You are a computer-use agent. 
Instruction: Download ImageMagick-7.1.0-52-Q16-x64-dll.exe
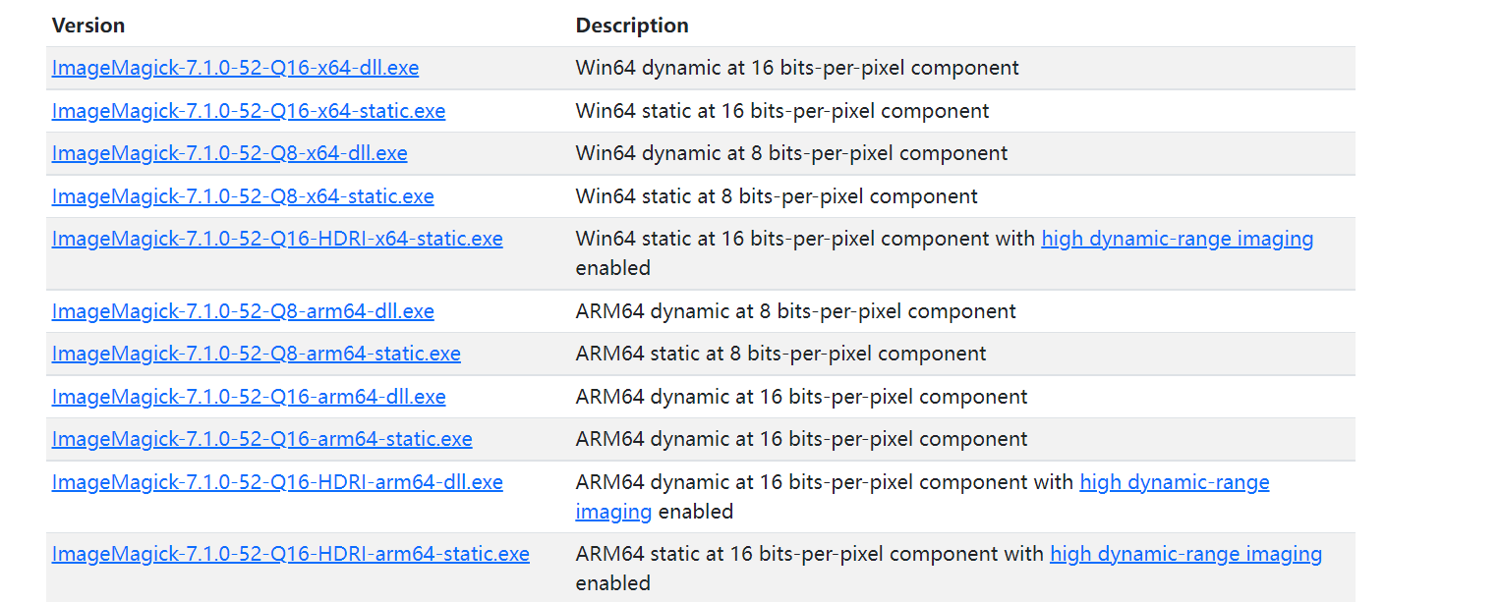(x=235, y=69)
